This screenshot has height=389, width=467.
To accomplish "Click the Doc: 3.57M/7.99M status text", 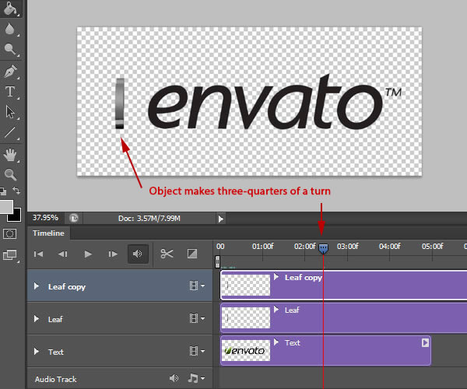I will 149,219.
